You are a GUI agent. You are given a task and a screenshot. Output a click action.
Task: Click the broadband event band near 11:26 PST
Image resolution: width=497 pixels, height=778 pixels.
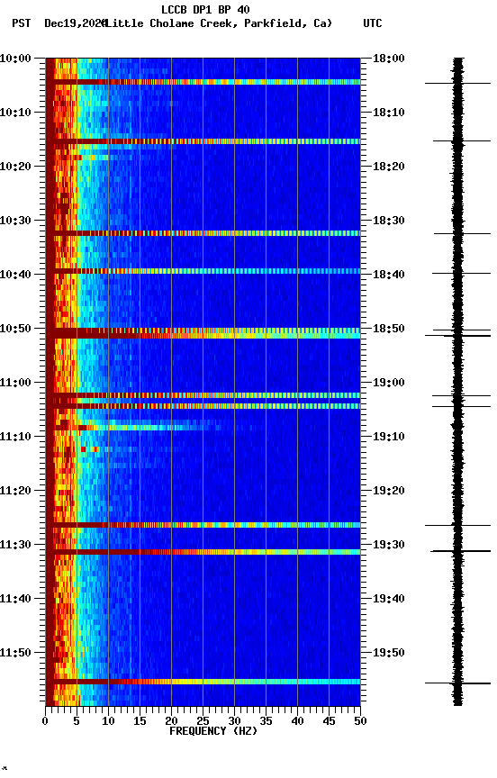(x=203, y=525)
